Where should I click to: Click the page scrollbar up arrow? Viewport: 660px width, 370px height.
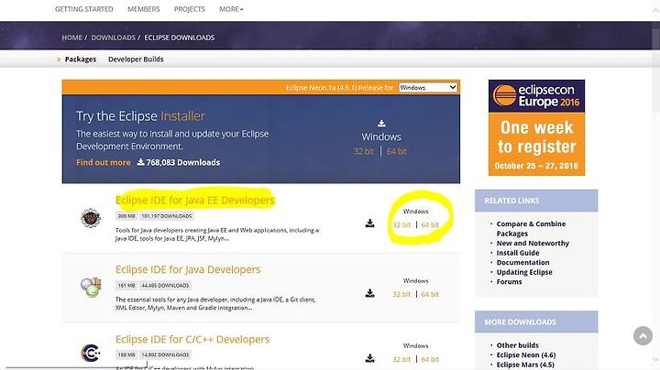click(655, 10)
